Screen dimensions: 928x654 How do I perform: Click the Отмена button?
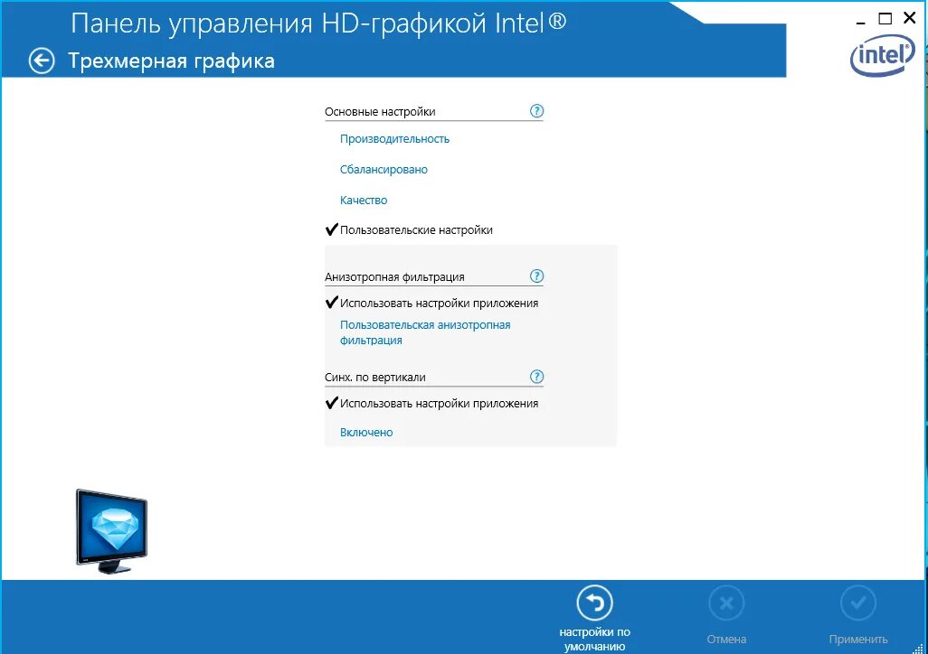point(726,615)
